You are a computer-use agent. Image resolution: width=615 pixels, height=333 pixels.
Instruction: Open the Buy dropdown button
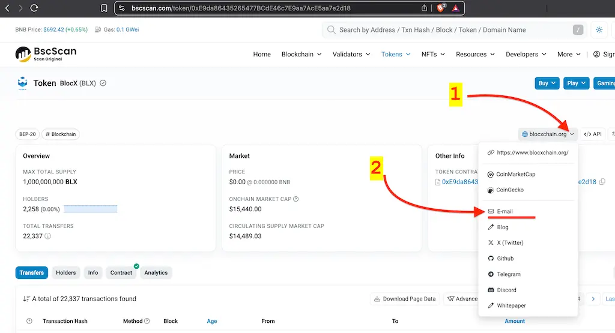click(x=547, y=83)
